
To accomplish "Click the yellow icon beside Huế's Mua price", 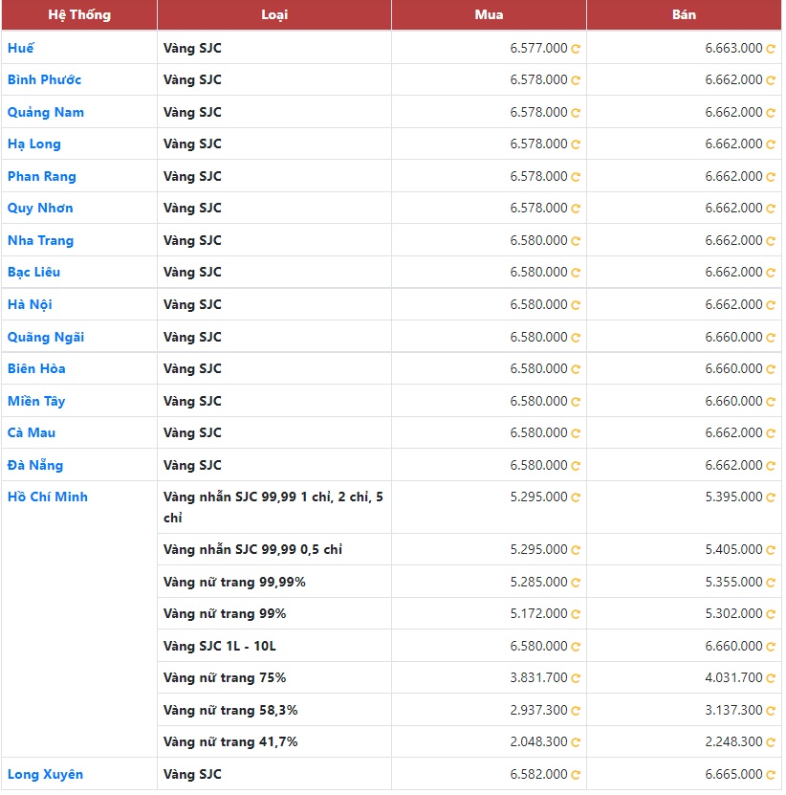I will click(576, 49).
